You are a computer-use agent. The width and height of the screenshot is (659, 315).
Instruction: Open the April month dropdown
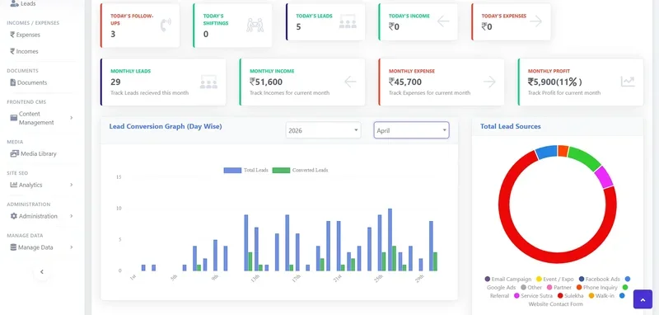[411, 130]
